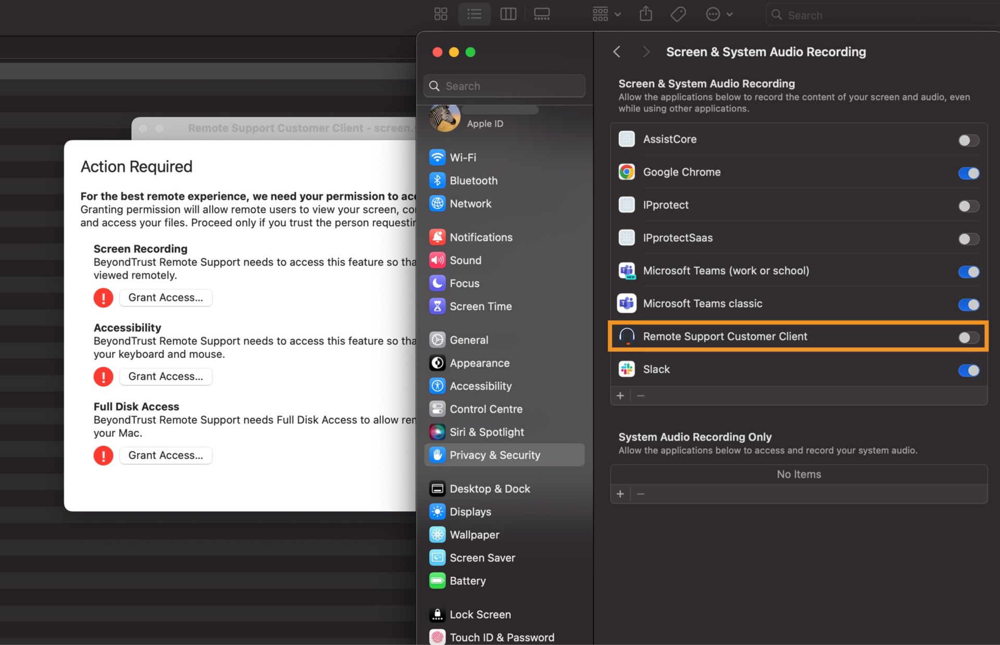This screenshot has width=1000, height=645.
Task: Click the System Settings search field
Action: (505, 86)
